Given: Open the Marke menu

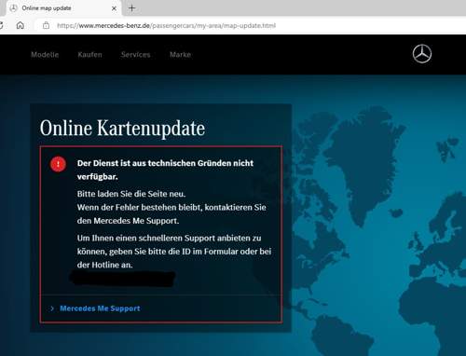Looking at the screenshot, I should point(180,55).
